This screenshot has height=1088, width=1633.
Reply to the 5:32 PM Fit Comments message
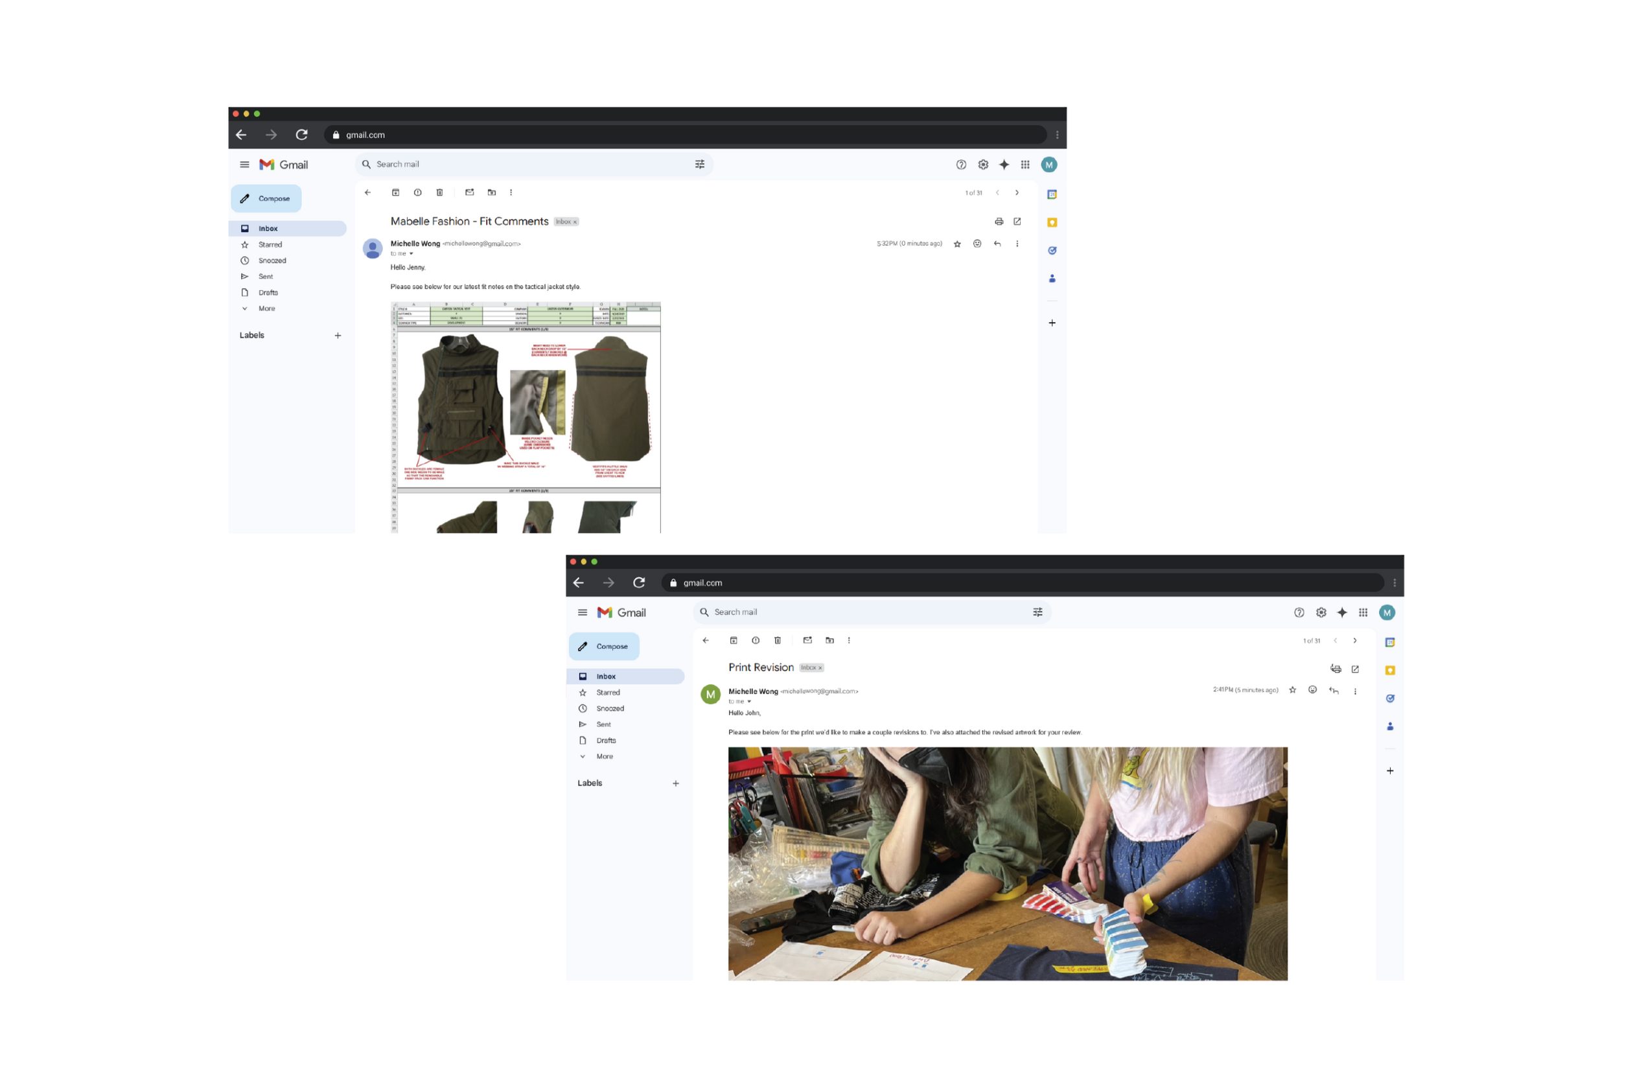[x=997, y=244]
